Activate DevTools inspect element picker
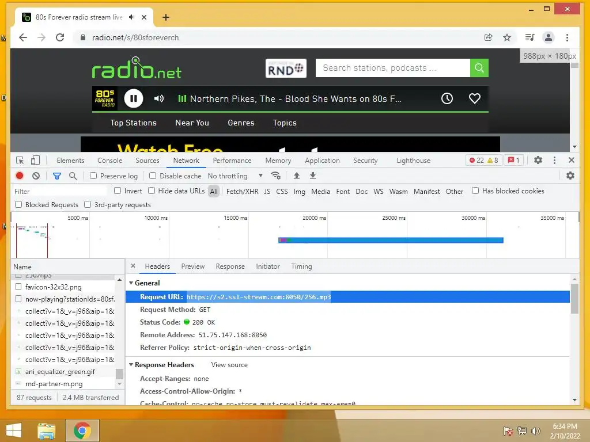Viewport: 590px width, 442px height. pyautogui.click(x=20, y=161)
